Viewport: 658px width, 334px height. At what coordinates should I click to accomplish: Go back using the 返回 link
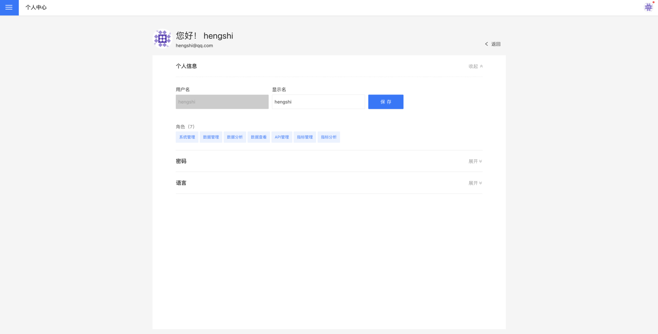click(x=493, y=44)
